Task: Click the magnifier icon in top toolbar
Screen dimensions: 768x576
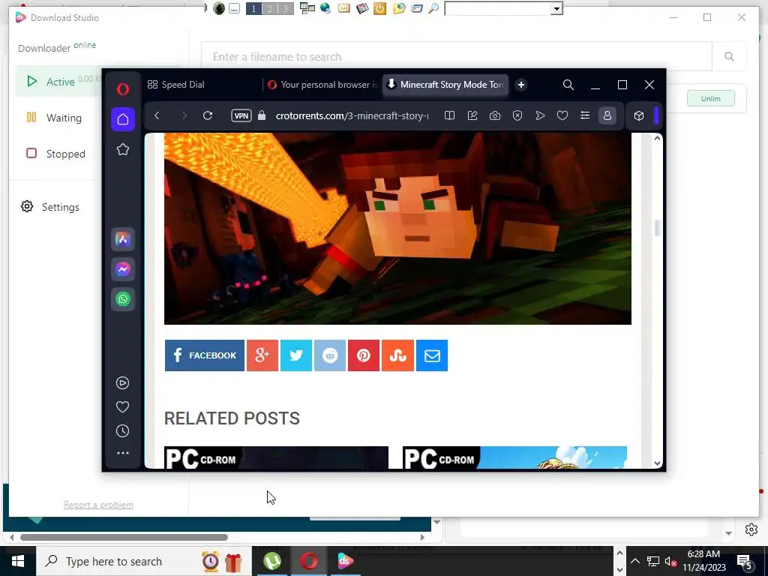Action: point(433,8)
